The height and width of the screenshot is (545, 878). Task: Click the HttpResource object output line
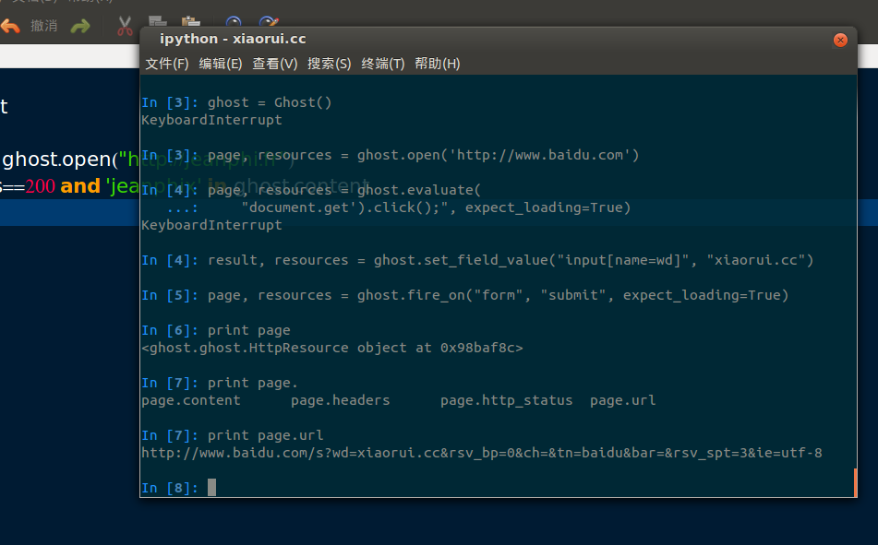pyautogui.click(x=332, y=348)
